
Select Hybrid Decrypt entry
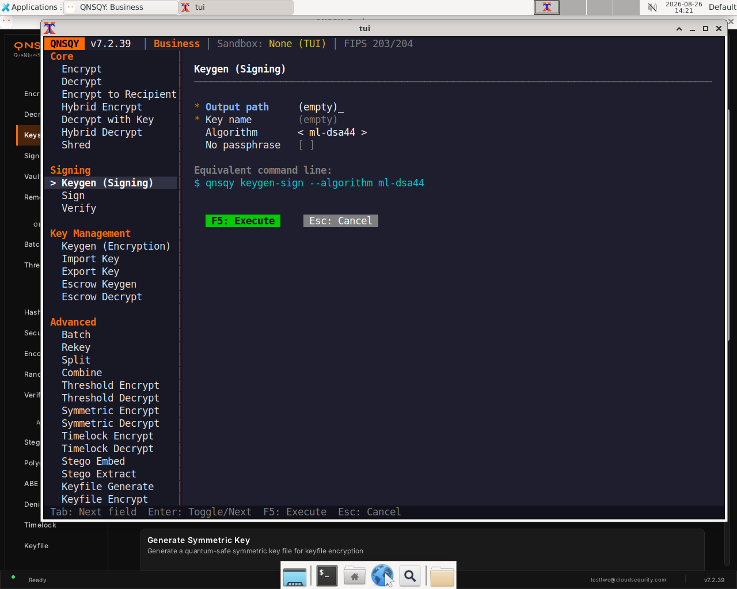point(102,132)
